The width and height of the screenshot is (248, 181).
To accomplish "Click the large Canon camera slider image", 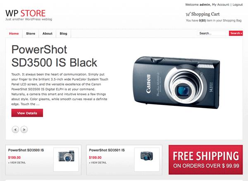I will point(176,82).
